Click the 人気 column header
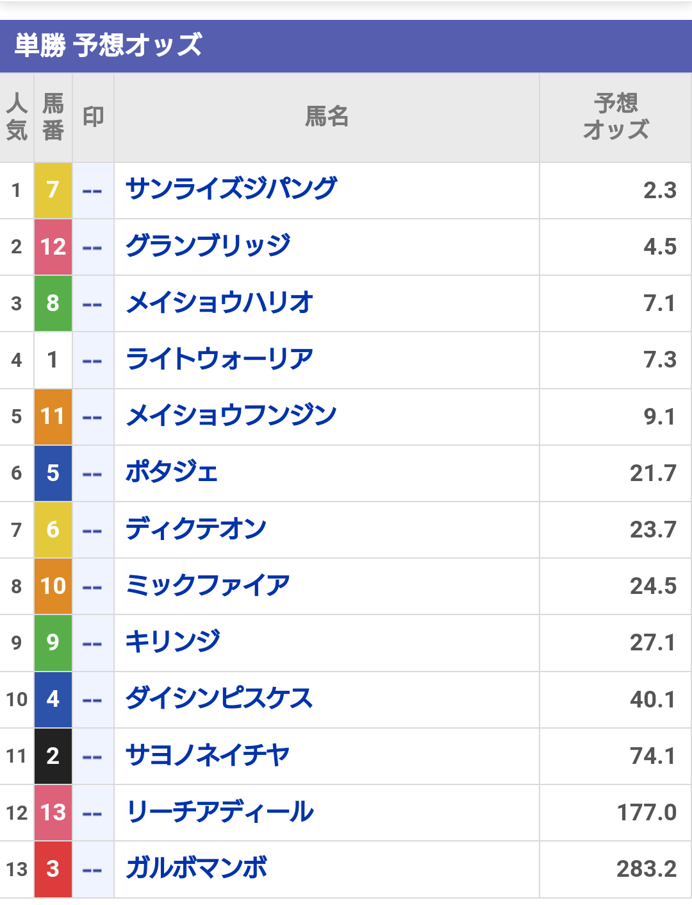This screenshot has width=692, height=905. pos(17,117)
